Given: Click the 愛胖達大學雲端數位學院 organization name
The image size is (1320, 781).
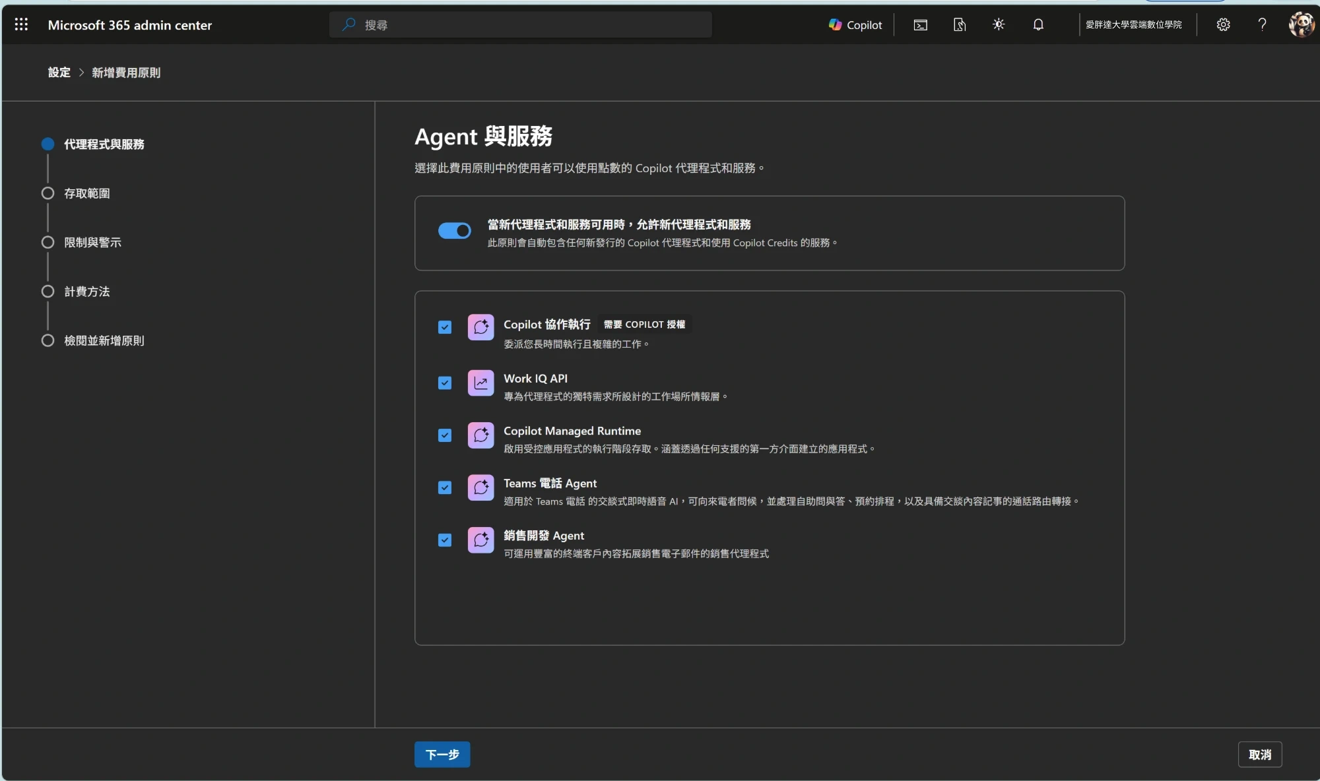Looking at the screenshot, I should point(1133,24).
